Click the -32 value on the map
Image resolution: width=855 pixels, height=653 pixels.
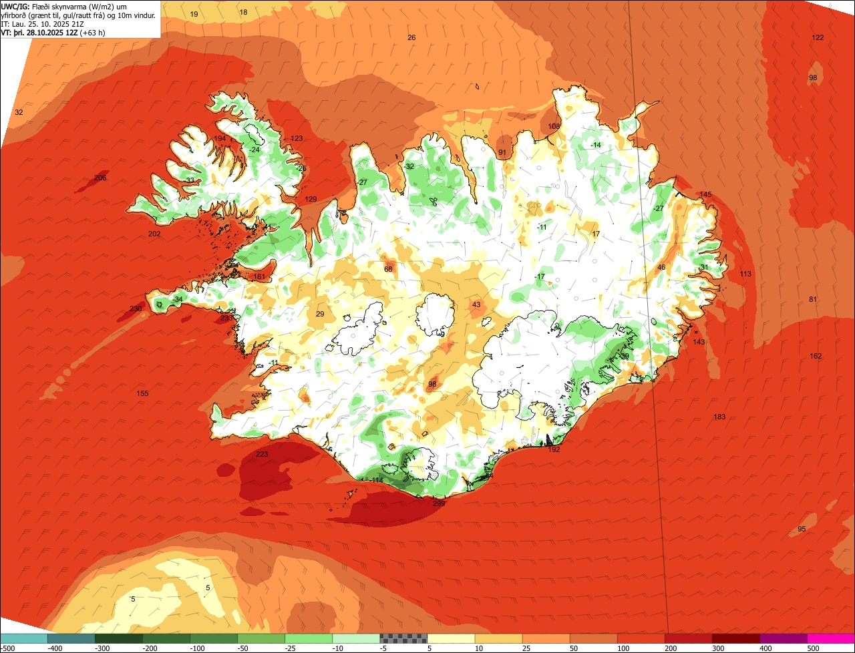coord(409,166)
